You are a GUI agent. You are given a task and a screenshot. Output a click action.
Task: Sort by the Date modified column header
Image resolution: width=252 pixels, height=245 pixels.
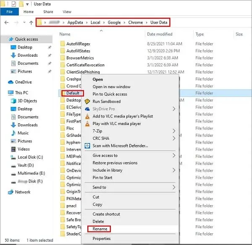[x=160, y=34]
